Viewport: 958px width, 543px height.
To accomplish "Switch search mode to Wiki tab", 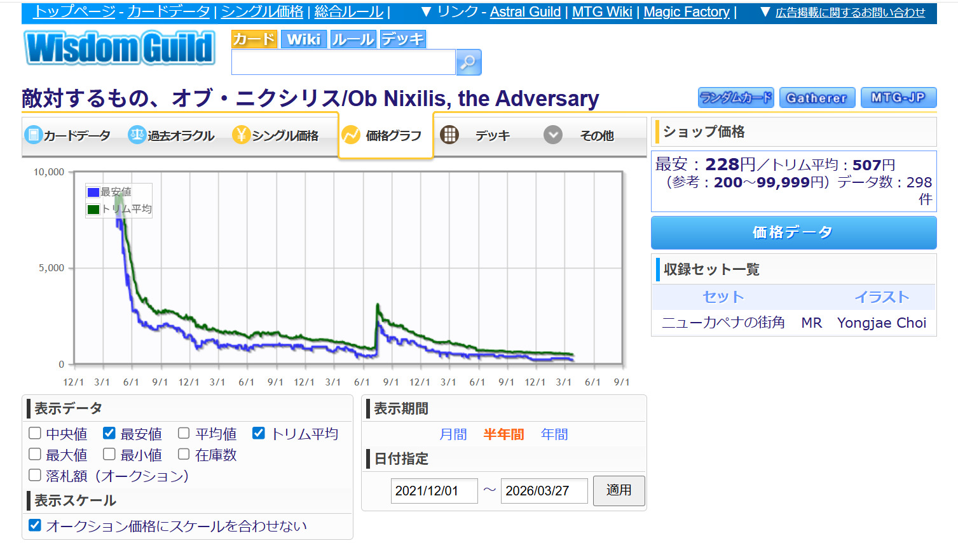I will coord(303,39).
